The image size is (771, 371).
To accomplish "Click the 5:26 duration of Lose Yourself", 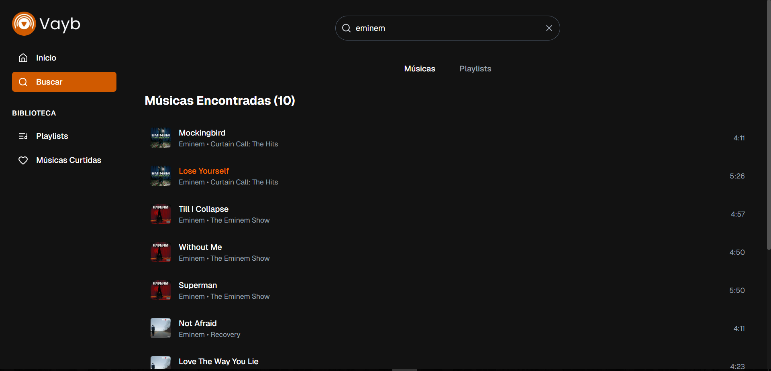I will coord(737,176).
